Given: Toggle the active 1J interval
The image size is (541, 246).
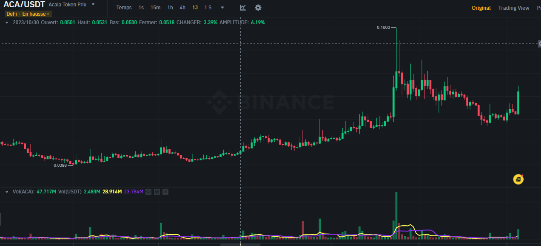Looking at the screenshot, I should coord(195,8).
